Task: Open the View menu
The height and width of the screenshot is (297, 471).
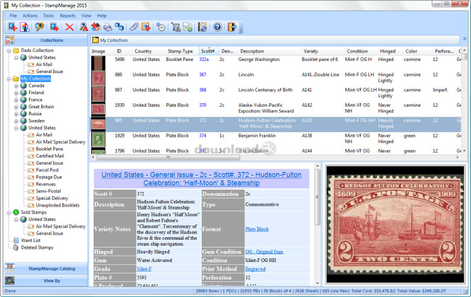Action: pos(86,16)
